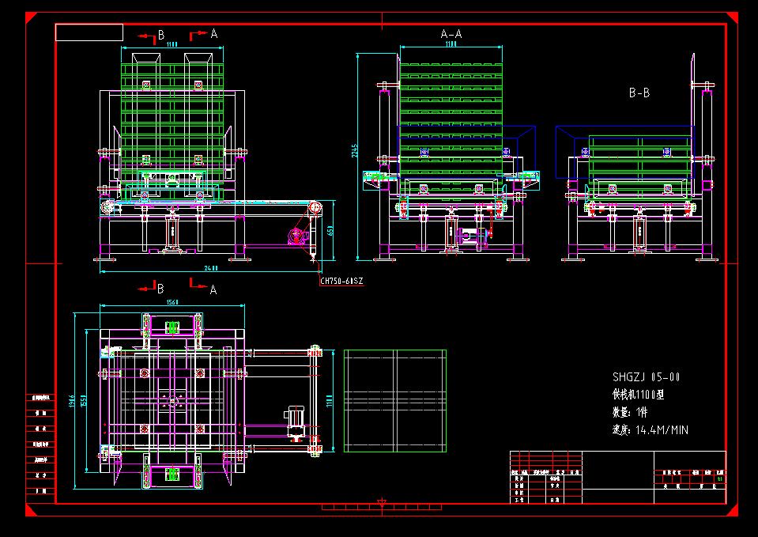This screenshot has width=758, height=537.
Task: Pick the "650" conveyor height dimension
Action: pyautogui.click(x=330, y=230)
